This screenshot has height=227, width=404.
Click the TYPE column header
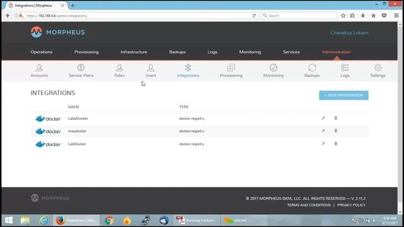click(x=184, y=107)
